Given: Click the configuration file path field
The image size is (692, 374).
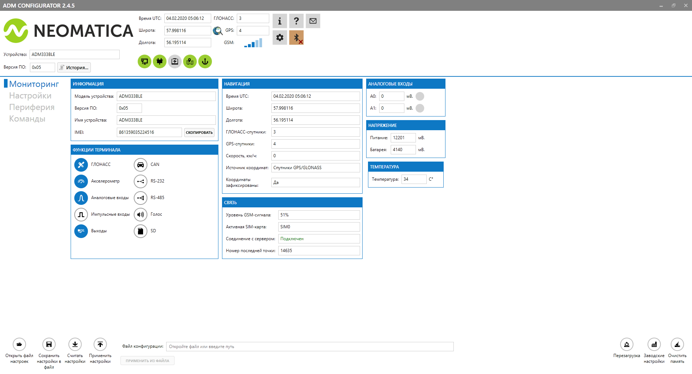Looking at the screenshot, I should coord(310,347).
